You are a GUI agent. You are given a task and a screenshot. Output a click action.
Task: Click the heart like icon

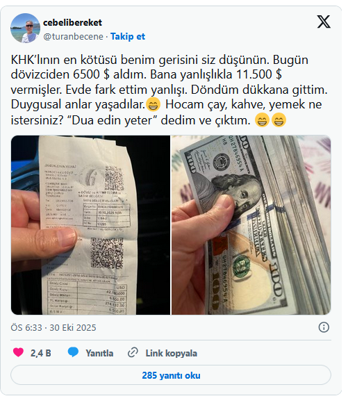[x=18, y=352]
